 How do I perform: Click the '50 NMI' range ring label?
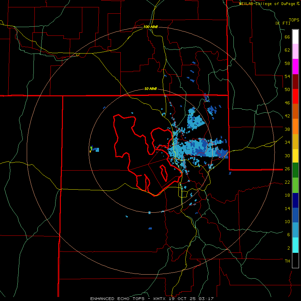[x=150, y=89]
